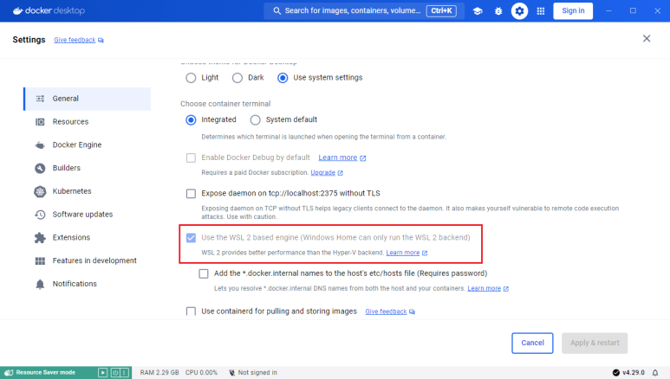Viewport: 670px width, 379px height.
Task: Open Kubernetes settings
Action: click(88, 191)
